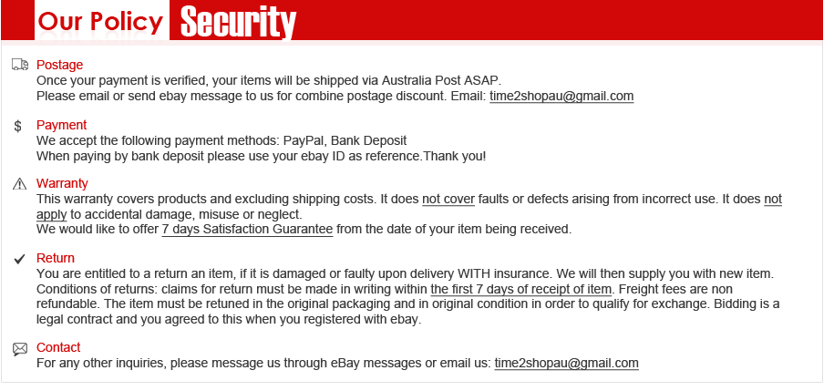Click the dollar sign icon beside Payment
The height and width of the screenshot is (391, 824).
click(x=18, y=126)
